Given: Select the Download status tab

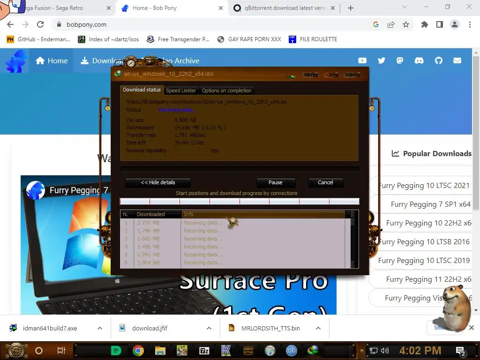Looking at the screenshot, I should (142, 90).
